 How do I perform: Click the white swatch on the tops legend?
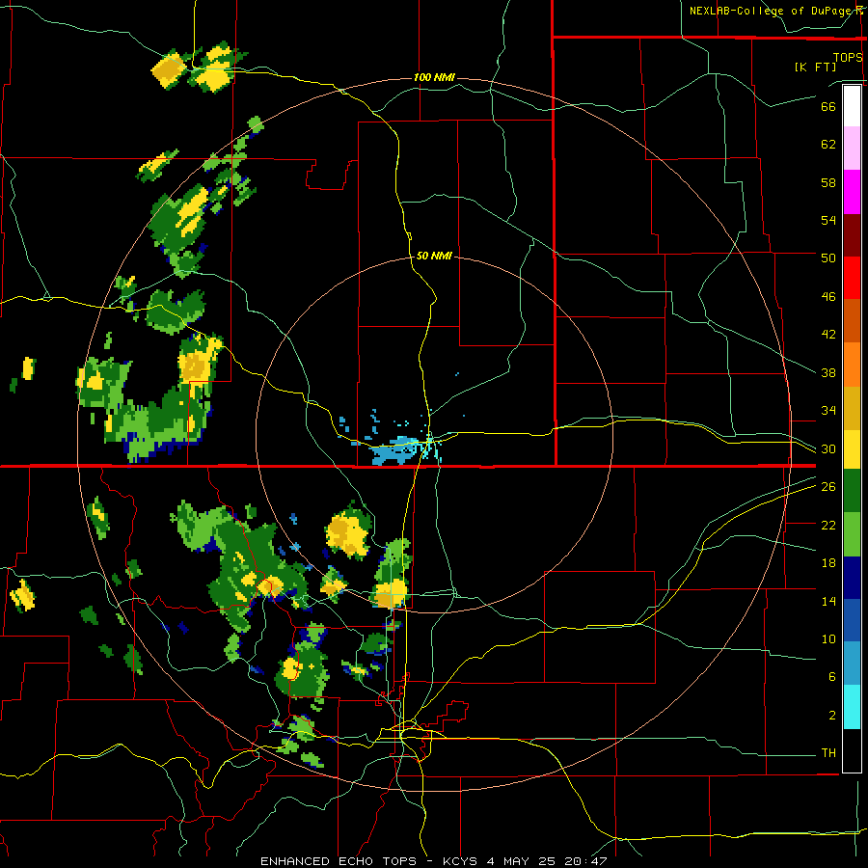click(x=852, y=106)
